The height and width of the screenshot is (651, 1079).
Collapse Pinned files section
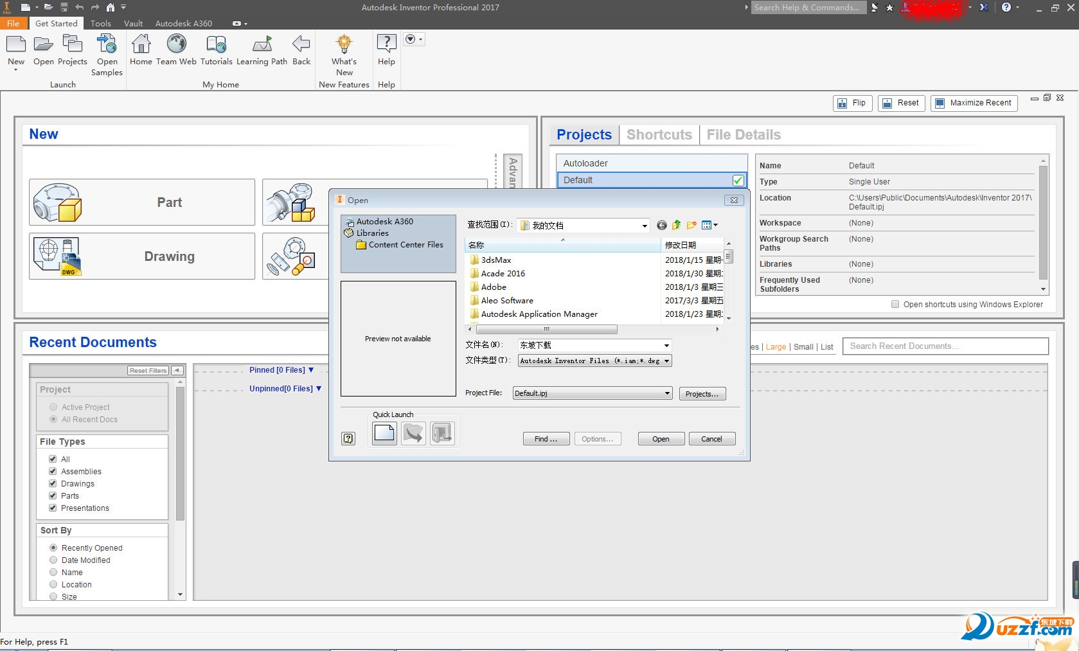click(311, 370)
